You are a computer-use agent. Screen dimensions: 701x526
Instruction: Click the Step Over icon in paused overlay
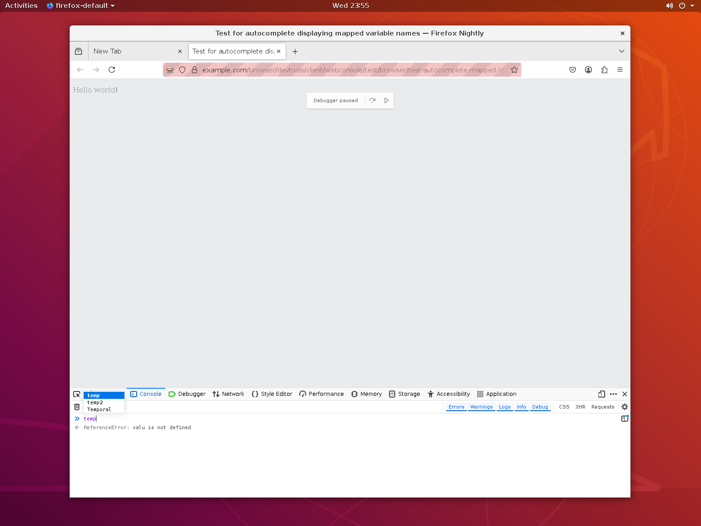point(372,100)
